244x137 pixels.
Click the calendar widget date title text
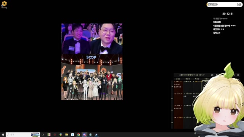192,75
